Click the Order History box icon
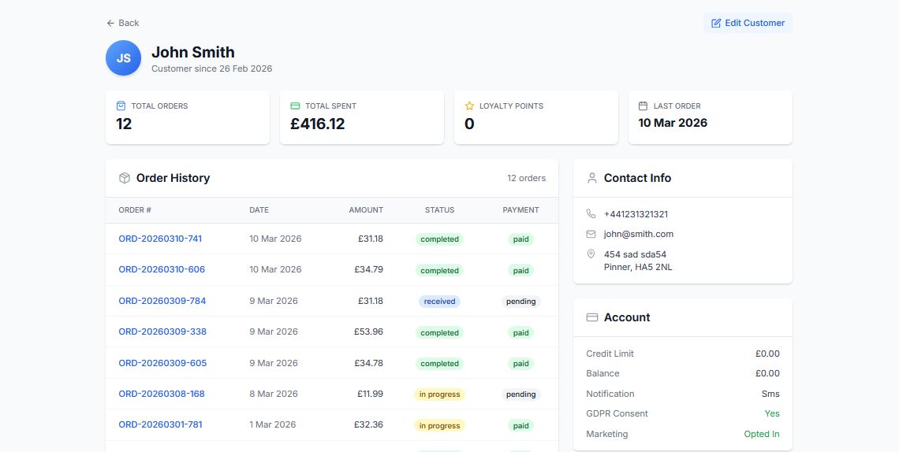Screen dimensions: 899x452 click(125, 178)
